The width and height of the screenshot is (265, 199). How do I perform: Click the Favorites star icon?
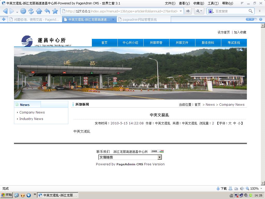click(55, 11)
